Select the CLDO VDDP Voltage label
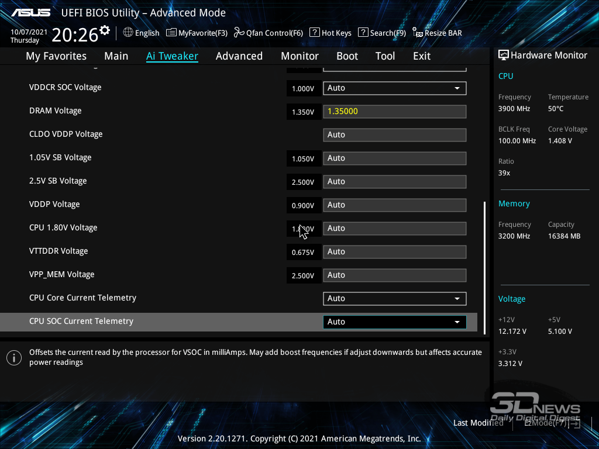The width and height of the screenshot is (599, 449). coord(66,134)
